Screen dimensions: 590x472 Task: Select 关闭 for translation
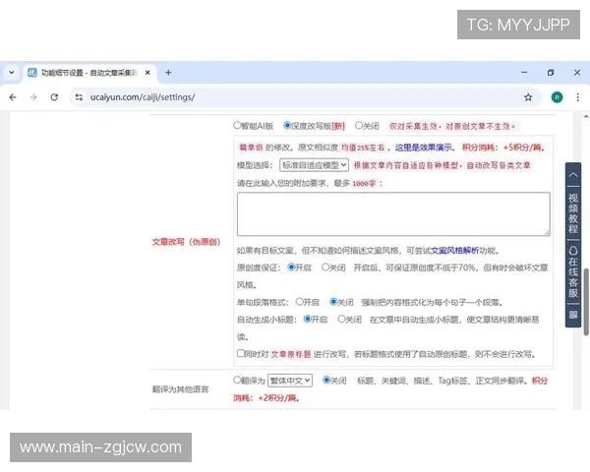(x=326, y=380)
